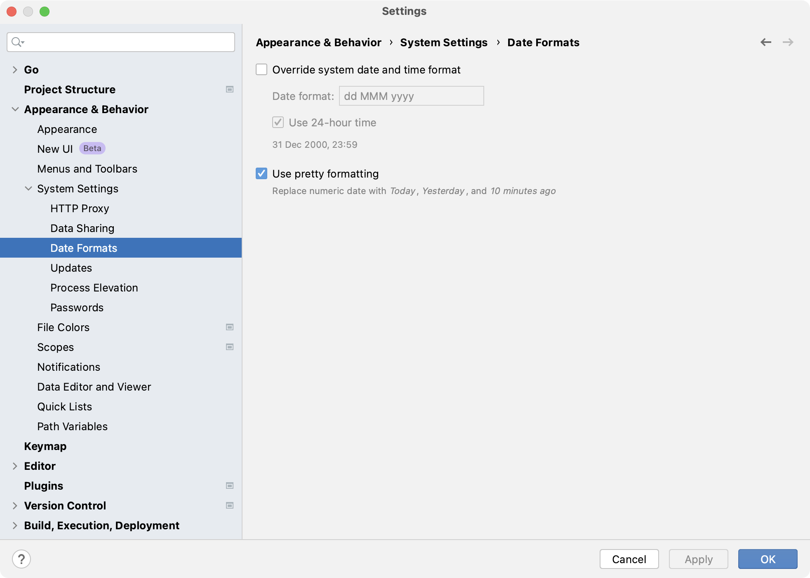Select the HTTP Proxy settings item
Screen dimensions: 810x578
pyautogui.click(x=80, y=208)
